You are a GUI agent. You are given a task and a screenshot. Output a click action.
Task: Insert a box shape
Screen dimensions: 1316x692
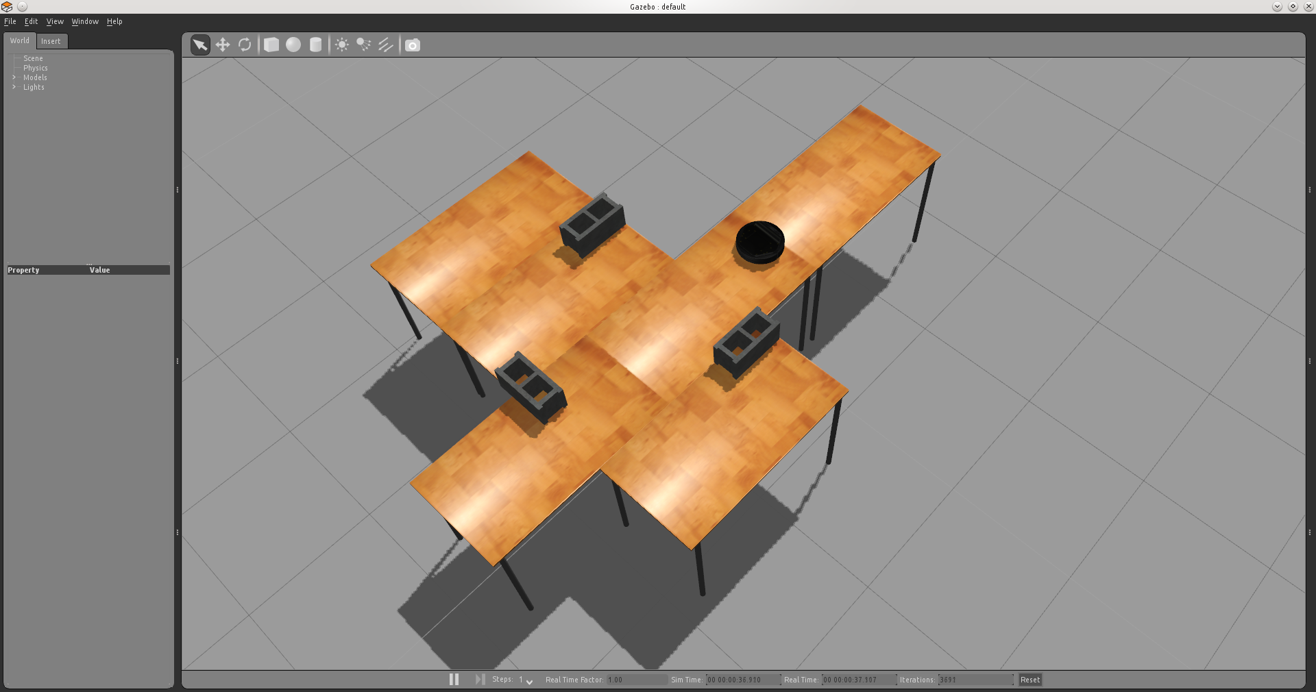pyautogui.click(x=271, y=45)
